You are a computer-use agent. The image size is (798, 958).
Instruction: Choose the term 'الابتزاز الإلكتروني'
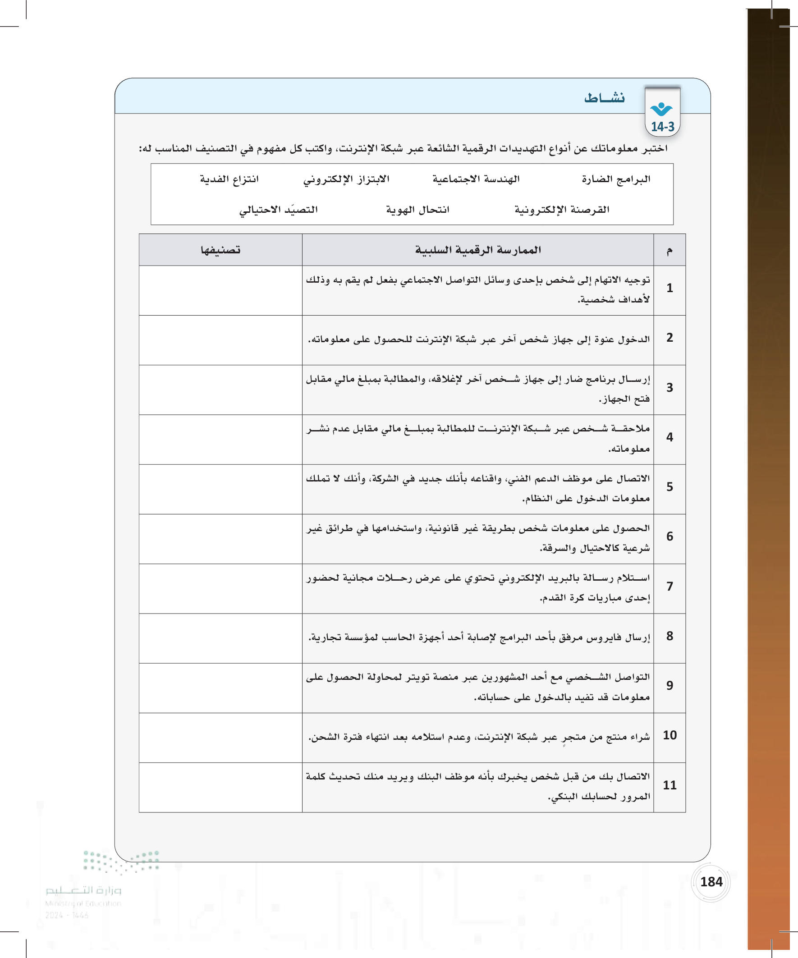point(346,179)
